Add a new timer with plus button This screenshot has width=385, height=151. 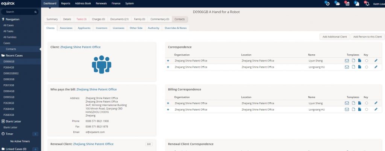tap(35, 134)
